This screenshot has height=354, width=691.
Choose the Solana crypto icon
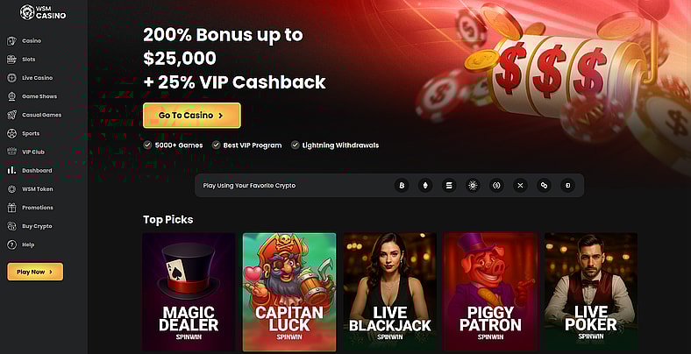(450, 186)
